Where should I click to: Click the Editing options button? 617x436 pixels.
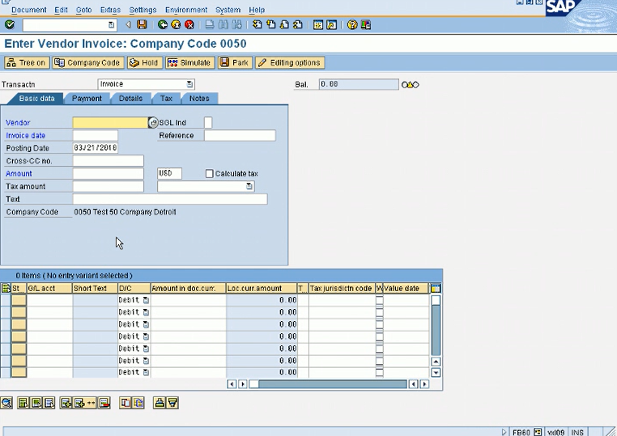(x=290, y=62)
